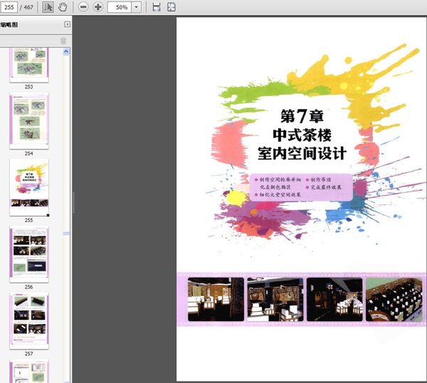427x383 pixels.
Task: Jump to the page 256 thumbnail
Action: coord(29,254)
